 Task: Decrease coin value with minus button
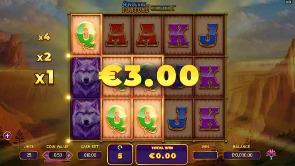(x=46, y=155)
